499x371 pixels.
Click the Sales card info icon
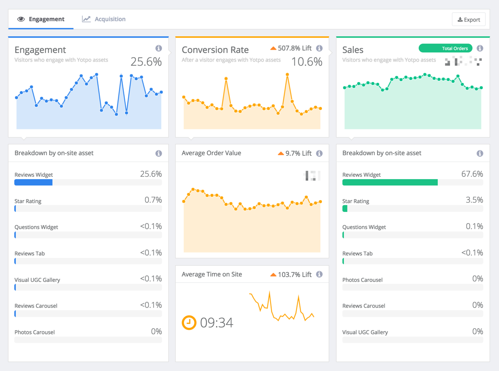(480, 48)
